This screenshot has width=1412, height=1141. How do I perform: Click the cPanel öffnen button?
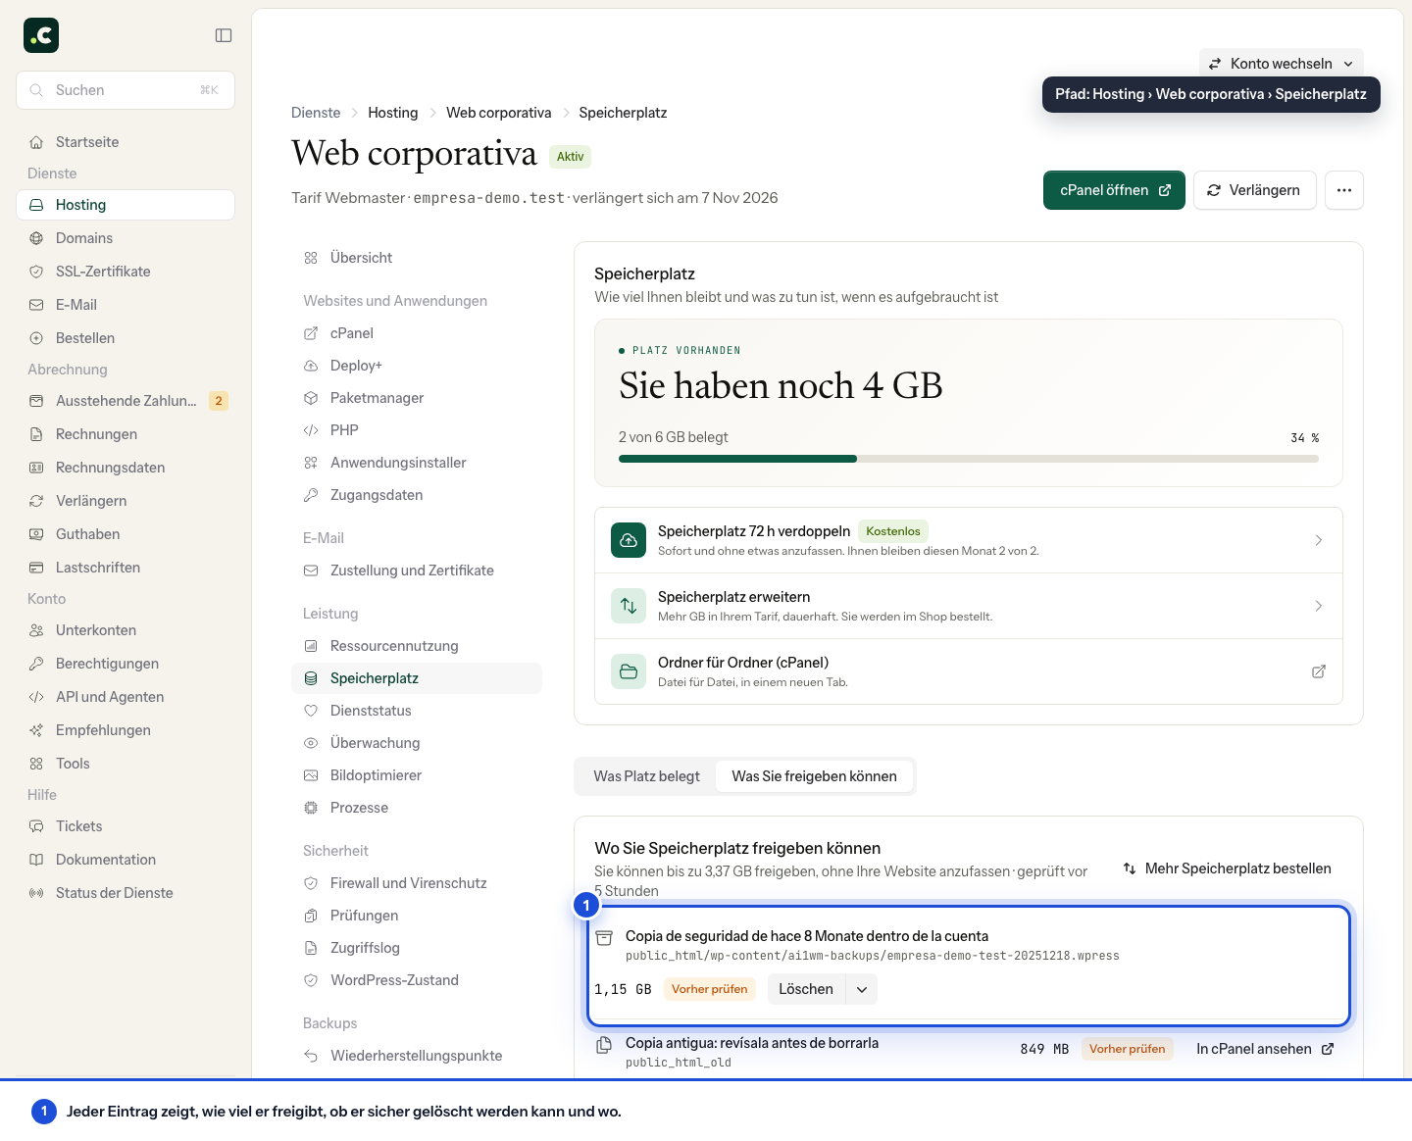pyautogui.click(x=1114, y=190)
